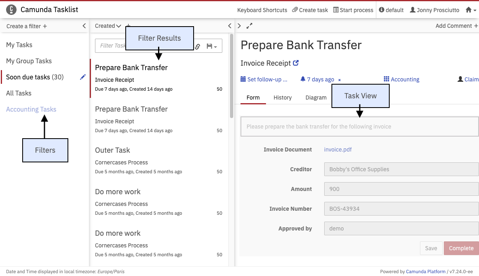The image size is (479, 276).
Task: Maximize the task view with the expand arrows icon
Action: pos(249,26)
